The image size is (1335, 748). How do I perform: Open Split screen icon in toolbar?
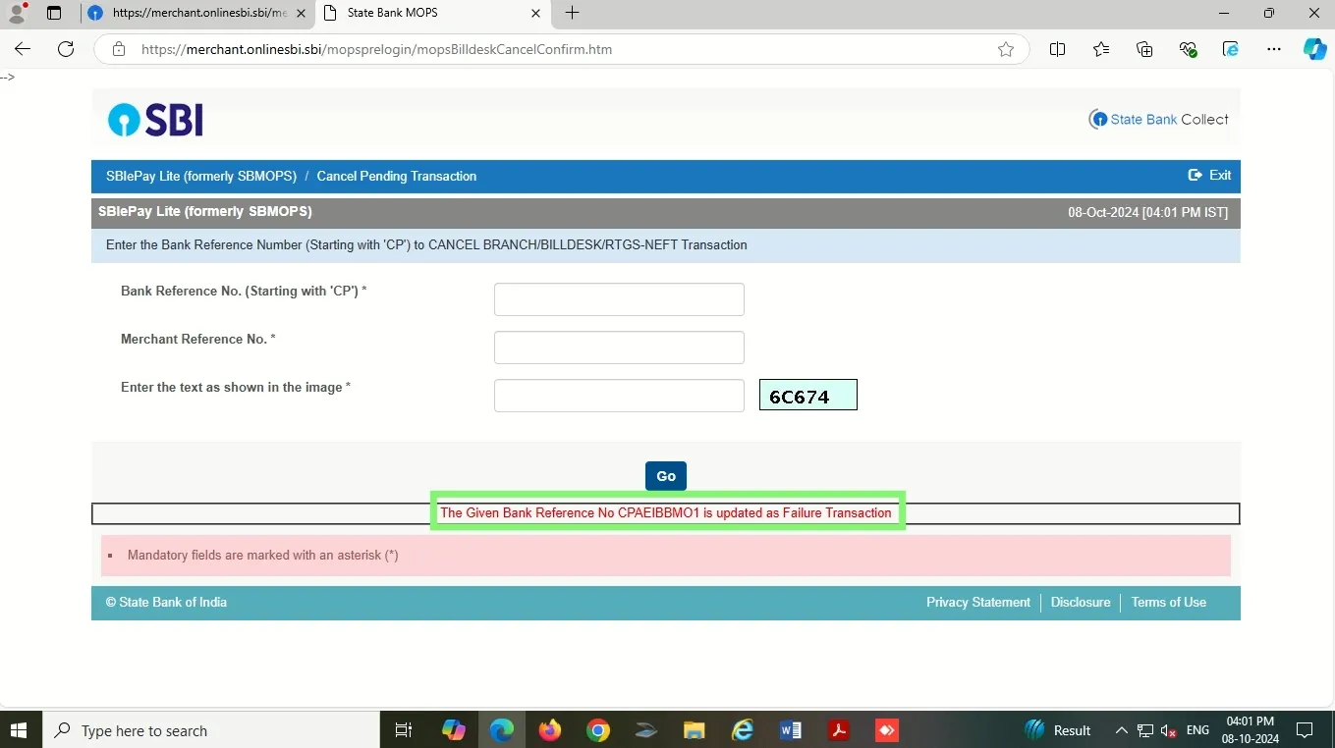point(1058,49)
